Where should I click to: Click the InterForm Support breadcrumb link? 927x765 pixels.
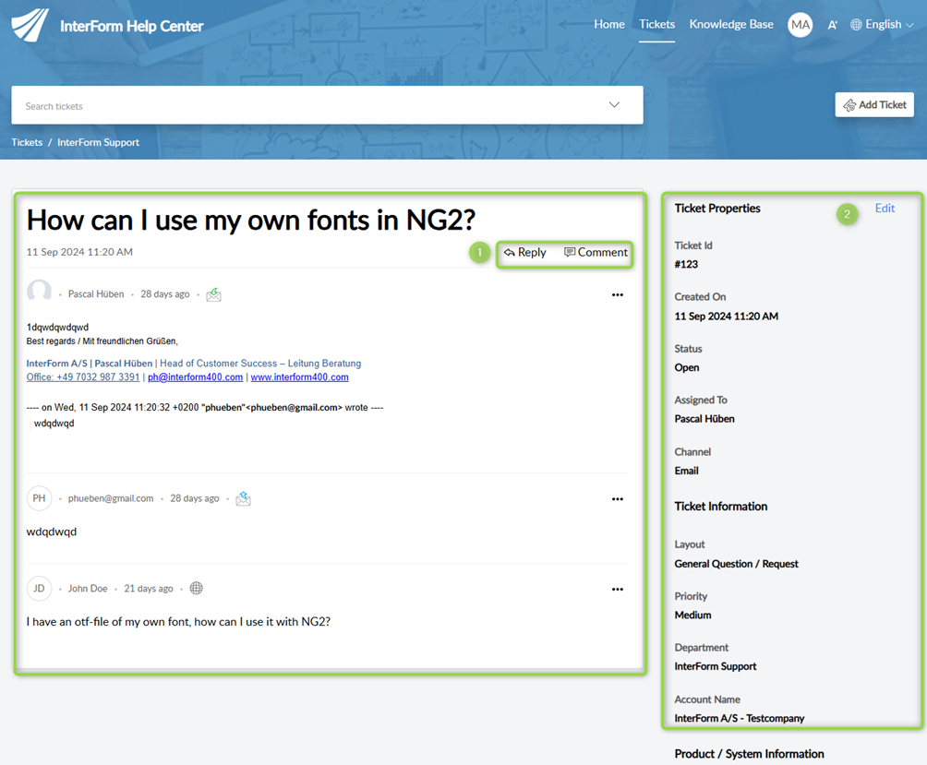(x=98, y=142)
